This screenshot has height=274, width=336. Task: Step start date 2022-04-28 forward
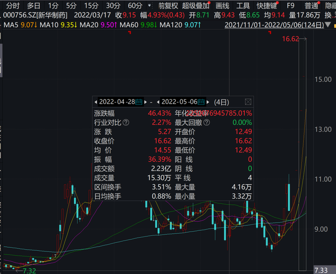pos(145,102)
